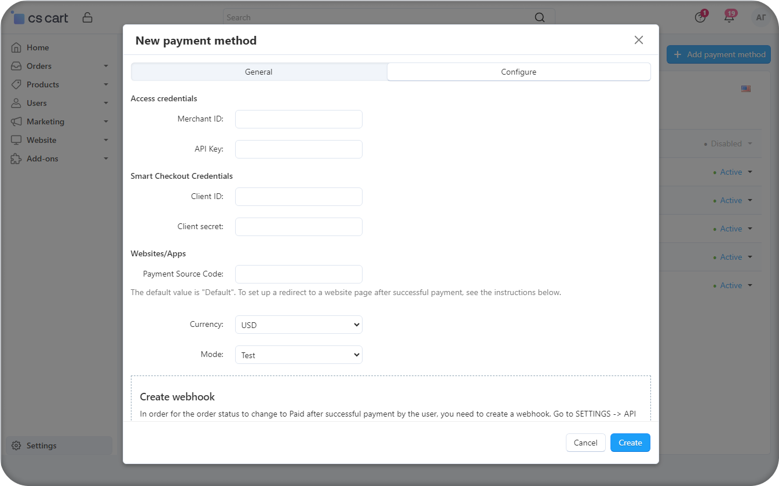Click the Payment Source Code field
Viewport: 779px width, 486px height.
299,274
